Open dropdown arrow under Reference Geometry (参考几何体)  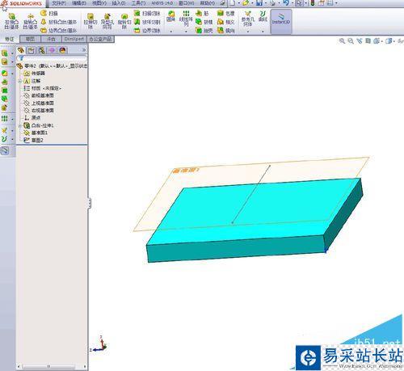pos(248,32)
